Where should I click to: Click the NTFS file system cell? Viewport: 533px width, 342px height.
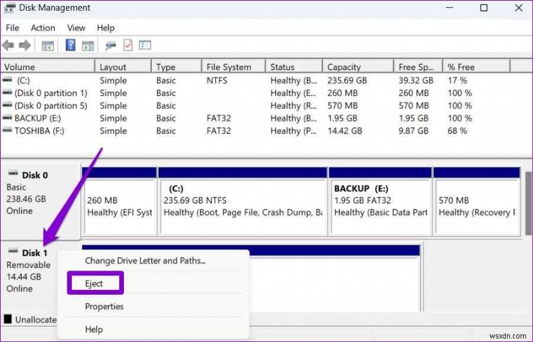coord(217,80)
